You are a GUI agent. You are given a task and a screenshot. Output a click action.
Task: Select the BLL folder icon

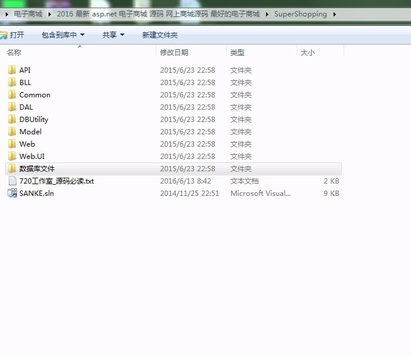tap(12, 82)
